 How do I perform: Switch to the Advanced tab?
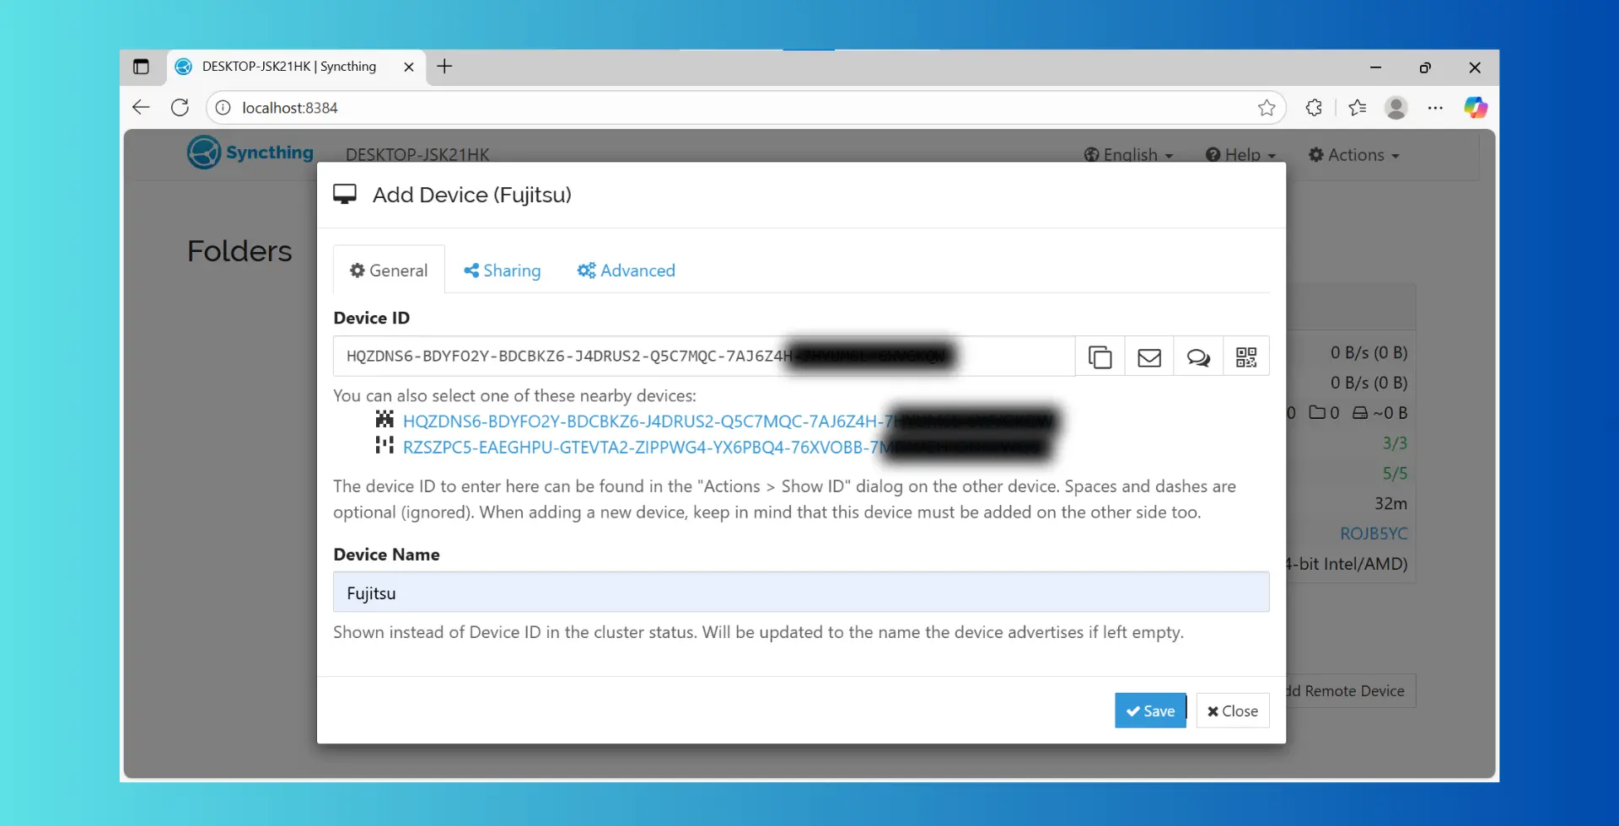626,271
